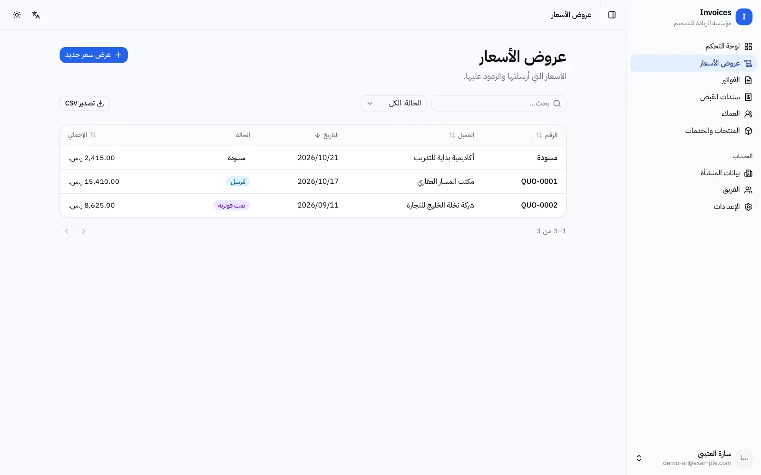Go to the previous results page arrow
This screenshot has height=475, width=761.
coord(83,231)
